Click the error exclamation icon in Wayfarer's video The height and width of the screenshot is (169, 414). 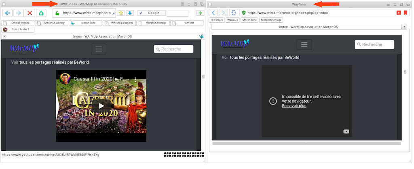[x=273, y=101]
